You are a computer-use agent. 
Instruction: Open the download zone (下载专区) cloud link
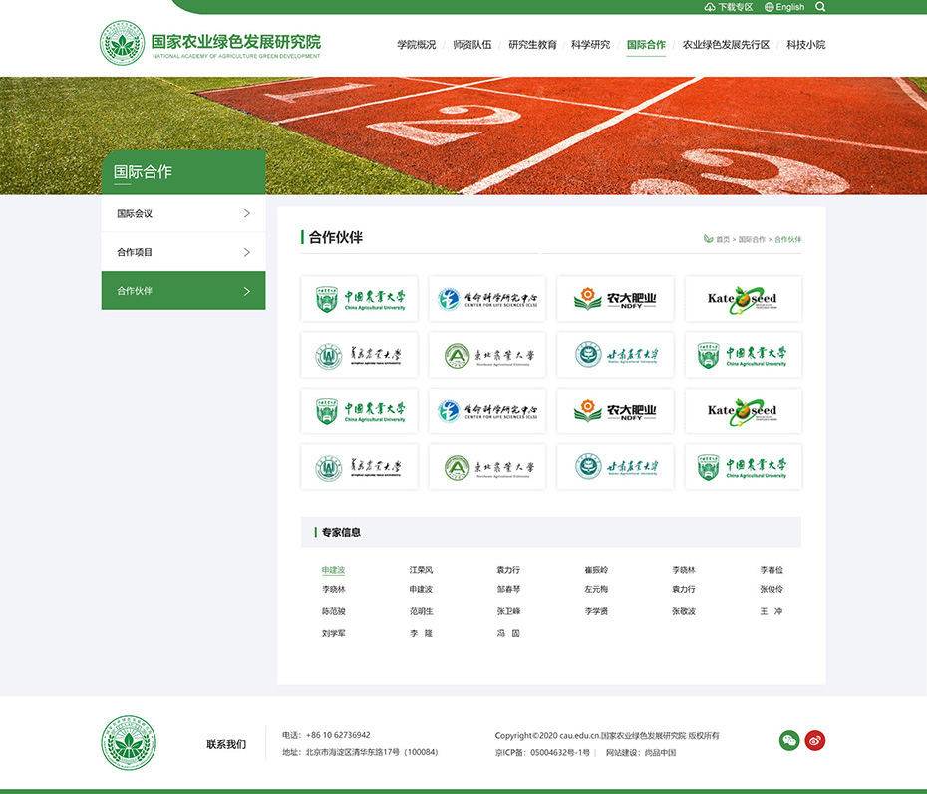point(729,7)
